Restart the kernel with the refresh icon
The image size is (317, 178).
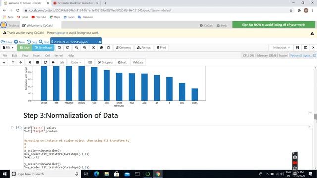pos(45,62)
